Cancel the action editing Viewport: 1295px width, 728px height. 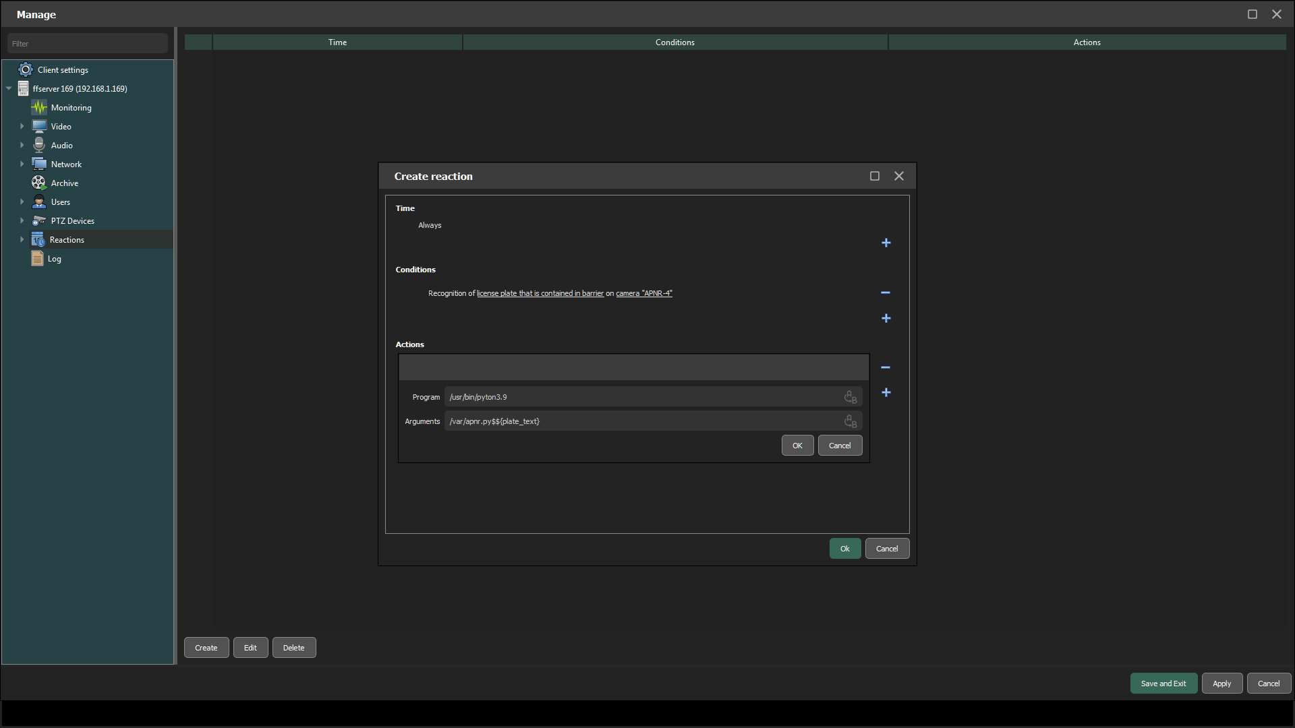click(840, 446)
